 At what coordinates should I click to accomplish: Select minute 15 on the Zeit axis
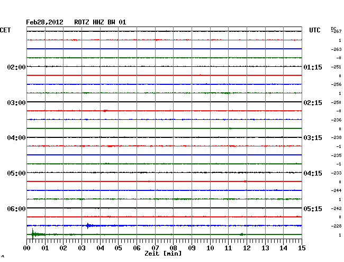tap(302, 248)
